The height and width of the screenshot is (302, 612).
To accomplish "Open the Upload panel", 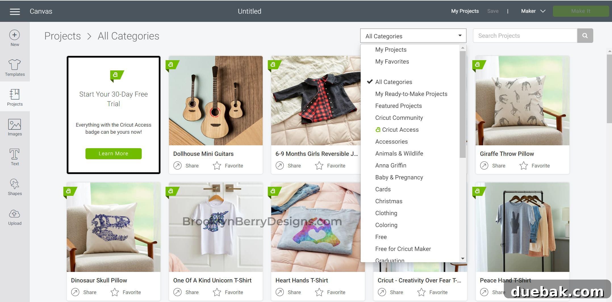I will coord(15,217).
